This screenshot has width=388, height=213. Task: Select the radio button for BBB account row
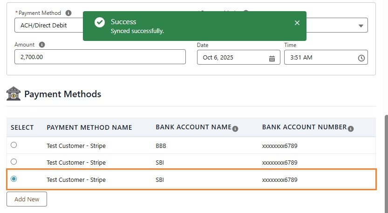[14, 145]
